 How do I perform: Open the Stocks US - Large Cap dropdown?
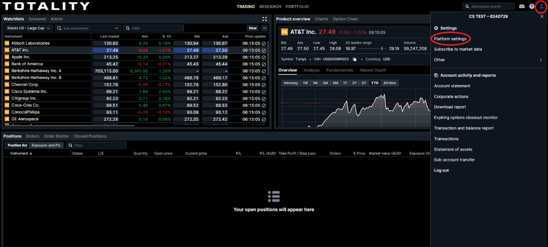[x=28, y=28]
